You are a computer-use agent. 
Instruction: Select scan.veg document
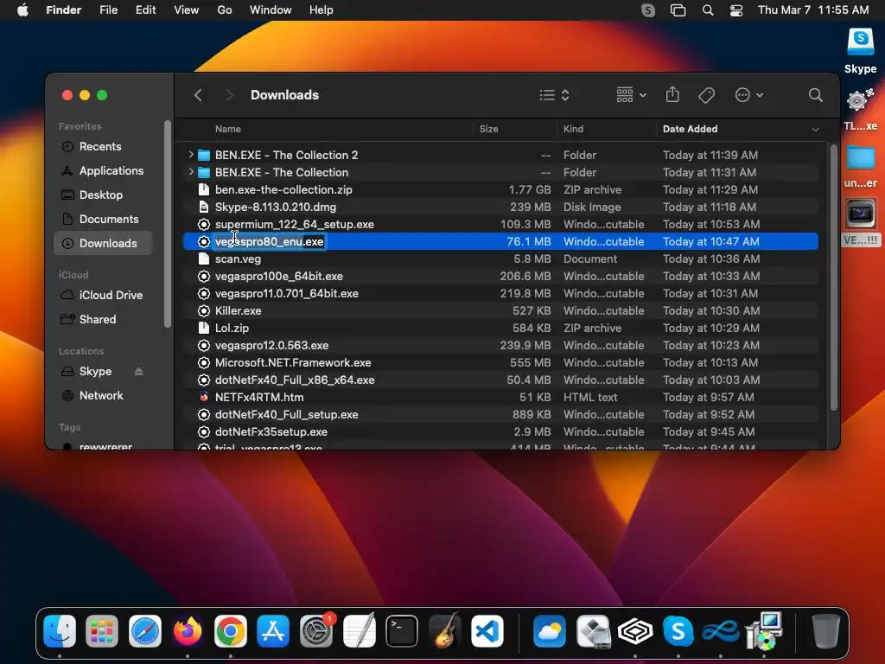coord(500,259)
